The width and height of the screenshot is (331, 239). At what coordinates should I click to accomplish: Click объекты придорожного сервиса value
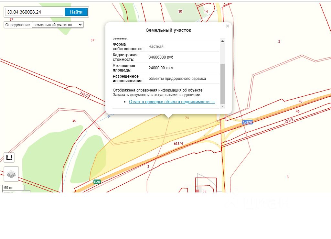click(x=177, y=79)
